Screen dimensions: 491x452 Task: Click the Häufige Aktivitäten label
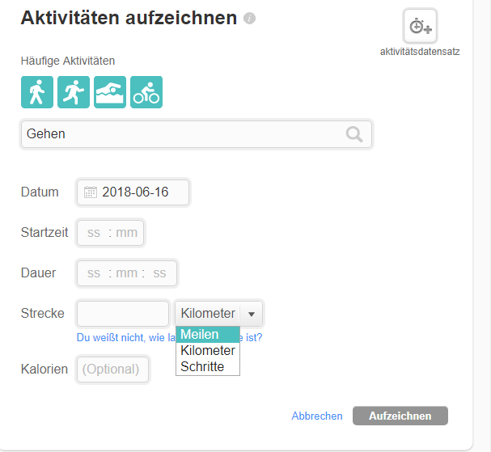[68, 61]
